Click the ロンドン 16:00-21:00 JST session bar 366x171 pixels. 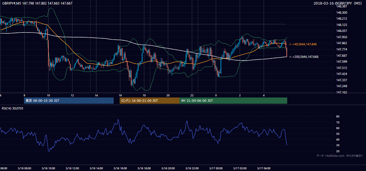[x=149, y=101]
